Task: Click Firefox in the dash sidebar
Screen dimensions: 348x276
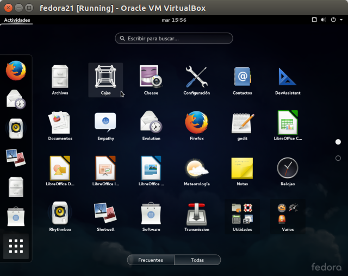Action: [16, 71]
